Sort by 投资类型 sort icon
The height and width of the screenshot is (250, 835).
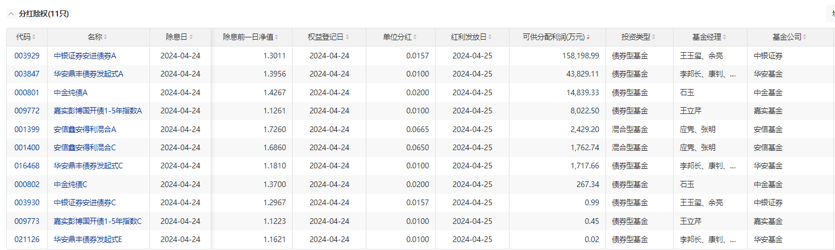coord(654,37)
